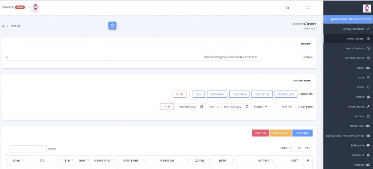Image resolution: width=373 pixels, height=169 pixels.
Task: Click the חיפוש search input field
Action: pos(28,149)
